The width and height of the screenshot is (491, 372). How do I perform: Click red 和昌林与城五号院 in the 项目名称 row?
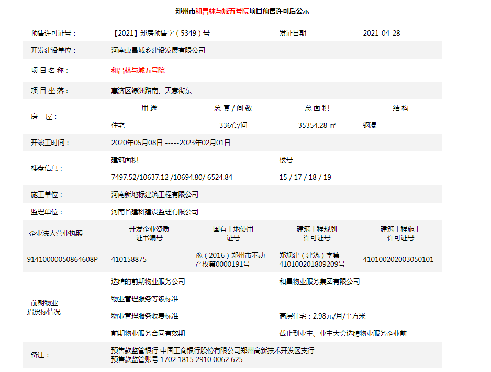[x=138, y=70]
